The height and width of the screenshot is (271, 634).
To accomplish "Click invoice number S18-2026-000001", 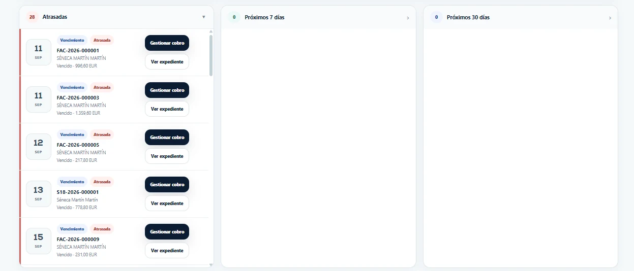I will (x=78, y=192).
